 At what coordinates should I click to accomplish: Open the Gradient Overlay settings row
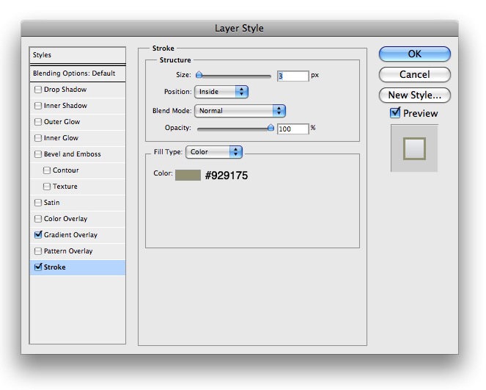[78, 235]
